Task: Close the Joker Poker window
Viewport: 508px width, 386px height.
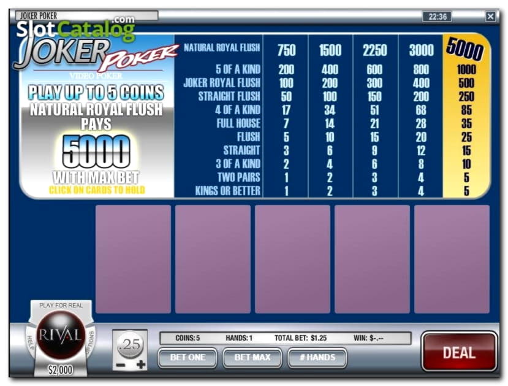Action: point(490,16)
